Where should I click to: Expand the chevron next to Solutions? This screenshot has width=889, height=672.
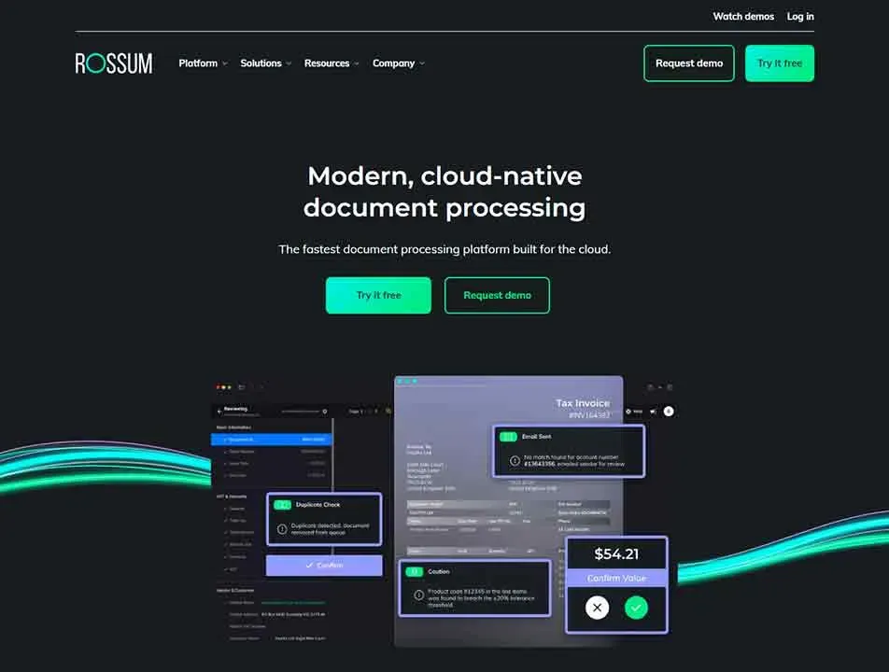[x=289, y=63]
